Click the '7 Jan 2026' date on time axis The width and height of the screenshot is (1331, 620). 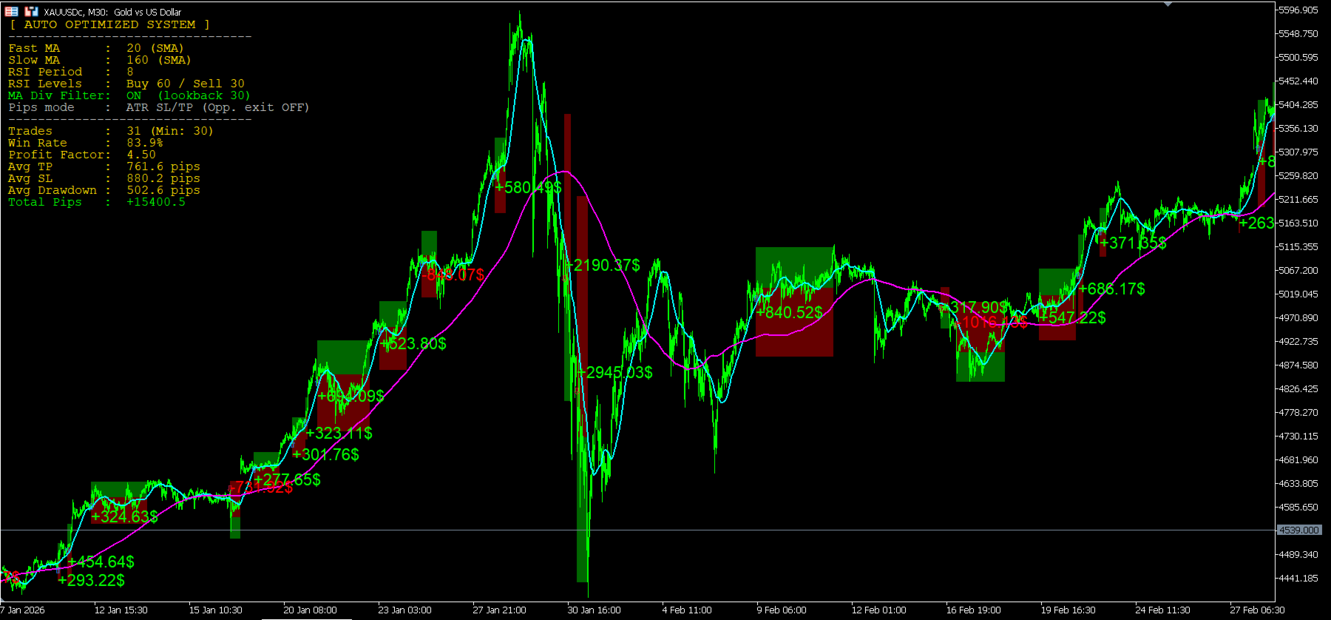pyautogui.click(x=23, y=610)
